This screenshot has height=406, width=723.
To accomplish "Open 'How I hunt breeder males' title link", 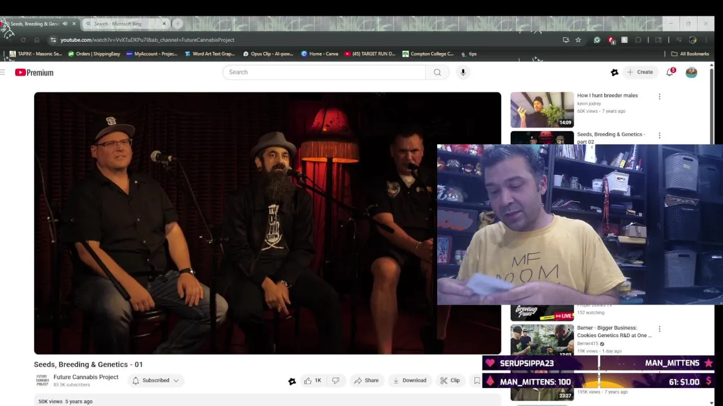I will [x=607, y=95].
